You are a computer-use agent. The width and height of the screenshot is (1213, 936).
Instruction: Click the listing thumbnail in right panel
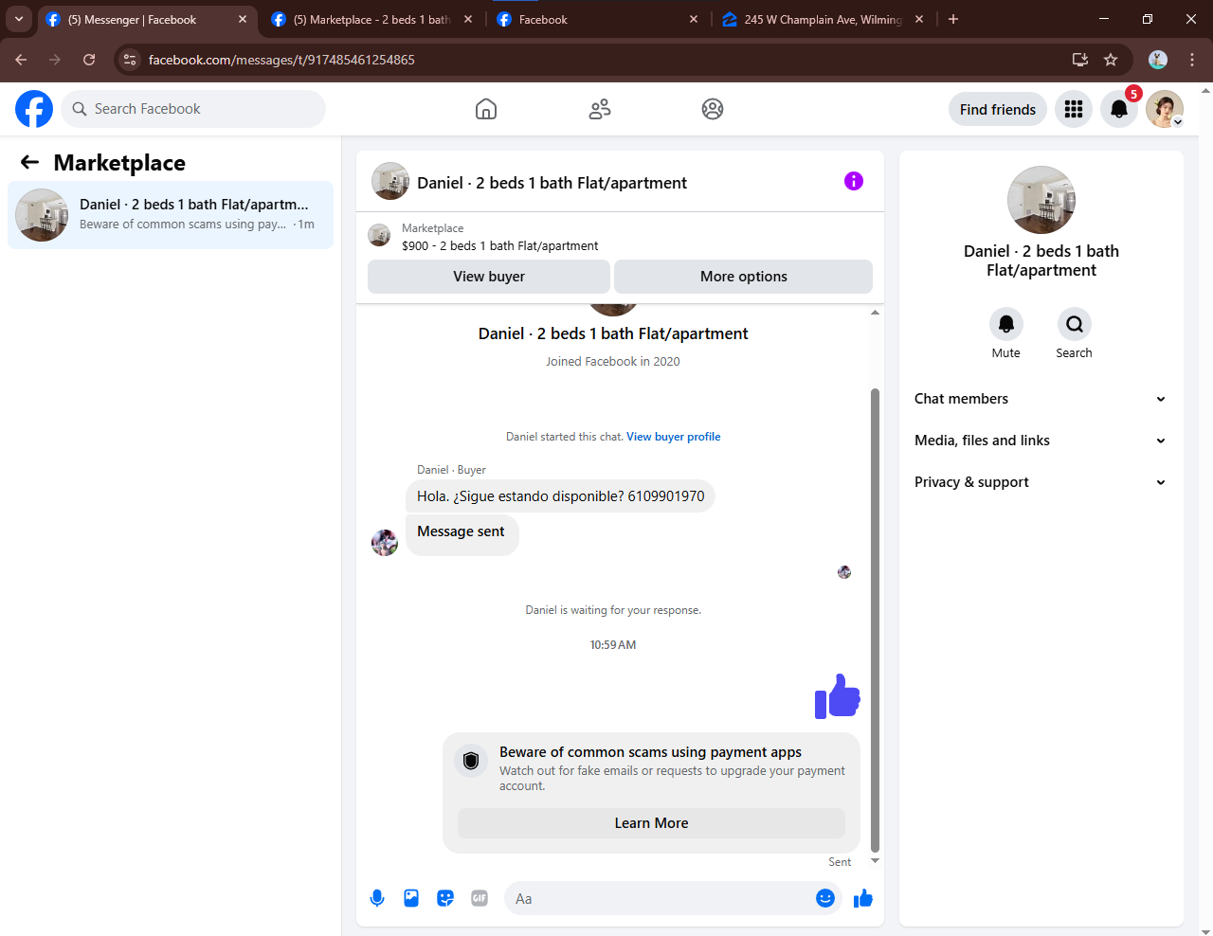pyautogui.click(x=1041, y=200)
